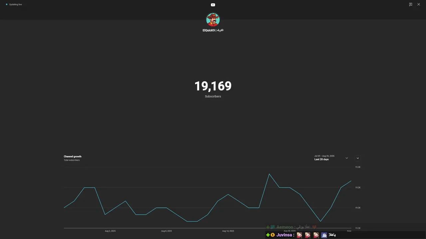The width and height of the screenshot is (426, 239).
Task: Expand the boxed chevron beside the date range
Action: (x=358, y=158)
